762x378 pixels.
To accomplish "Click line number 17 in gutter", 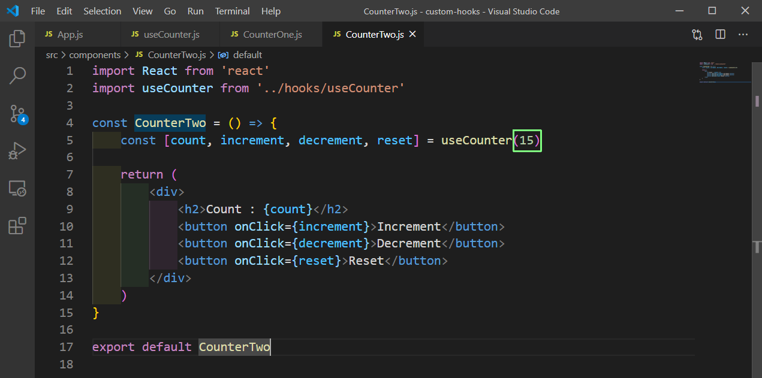I will 66,347.
